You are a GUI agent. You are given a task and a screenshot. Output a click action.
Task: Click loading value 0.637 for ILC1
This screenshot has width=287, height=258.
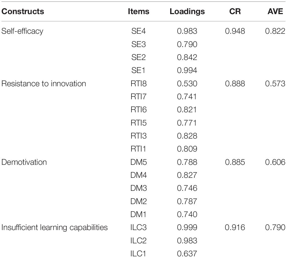pyautogui.click(x=187, y=254)
